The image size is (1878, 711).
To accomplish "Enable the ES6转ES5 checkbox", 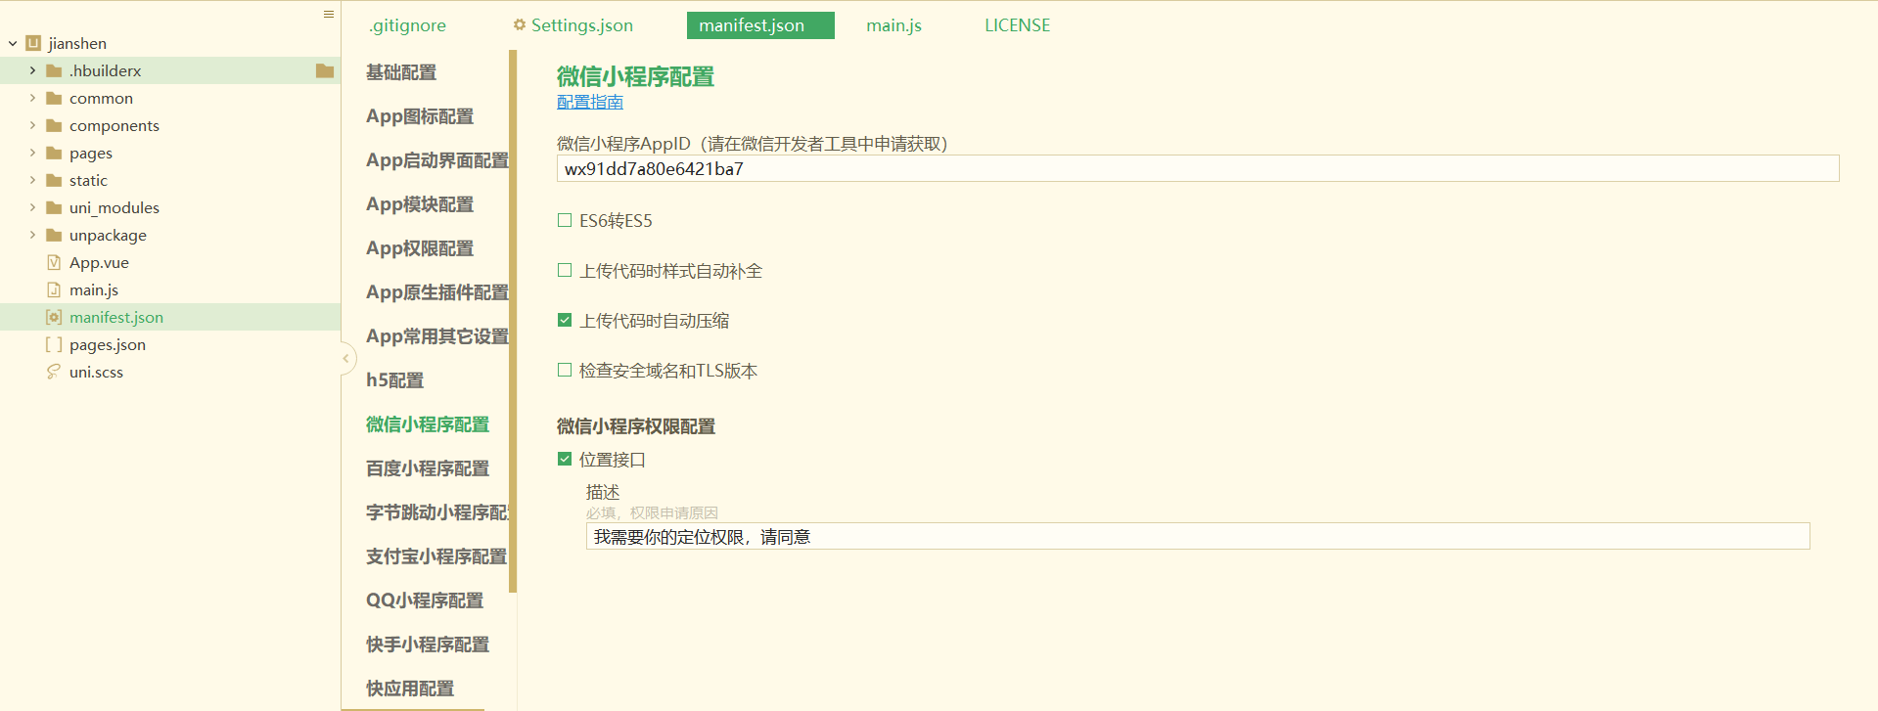I will (565, 220).
